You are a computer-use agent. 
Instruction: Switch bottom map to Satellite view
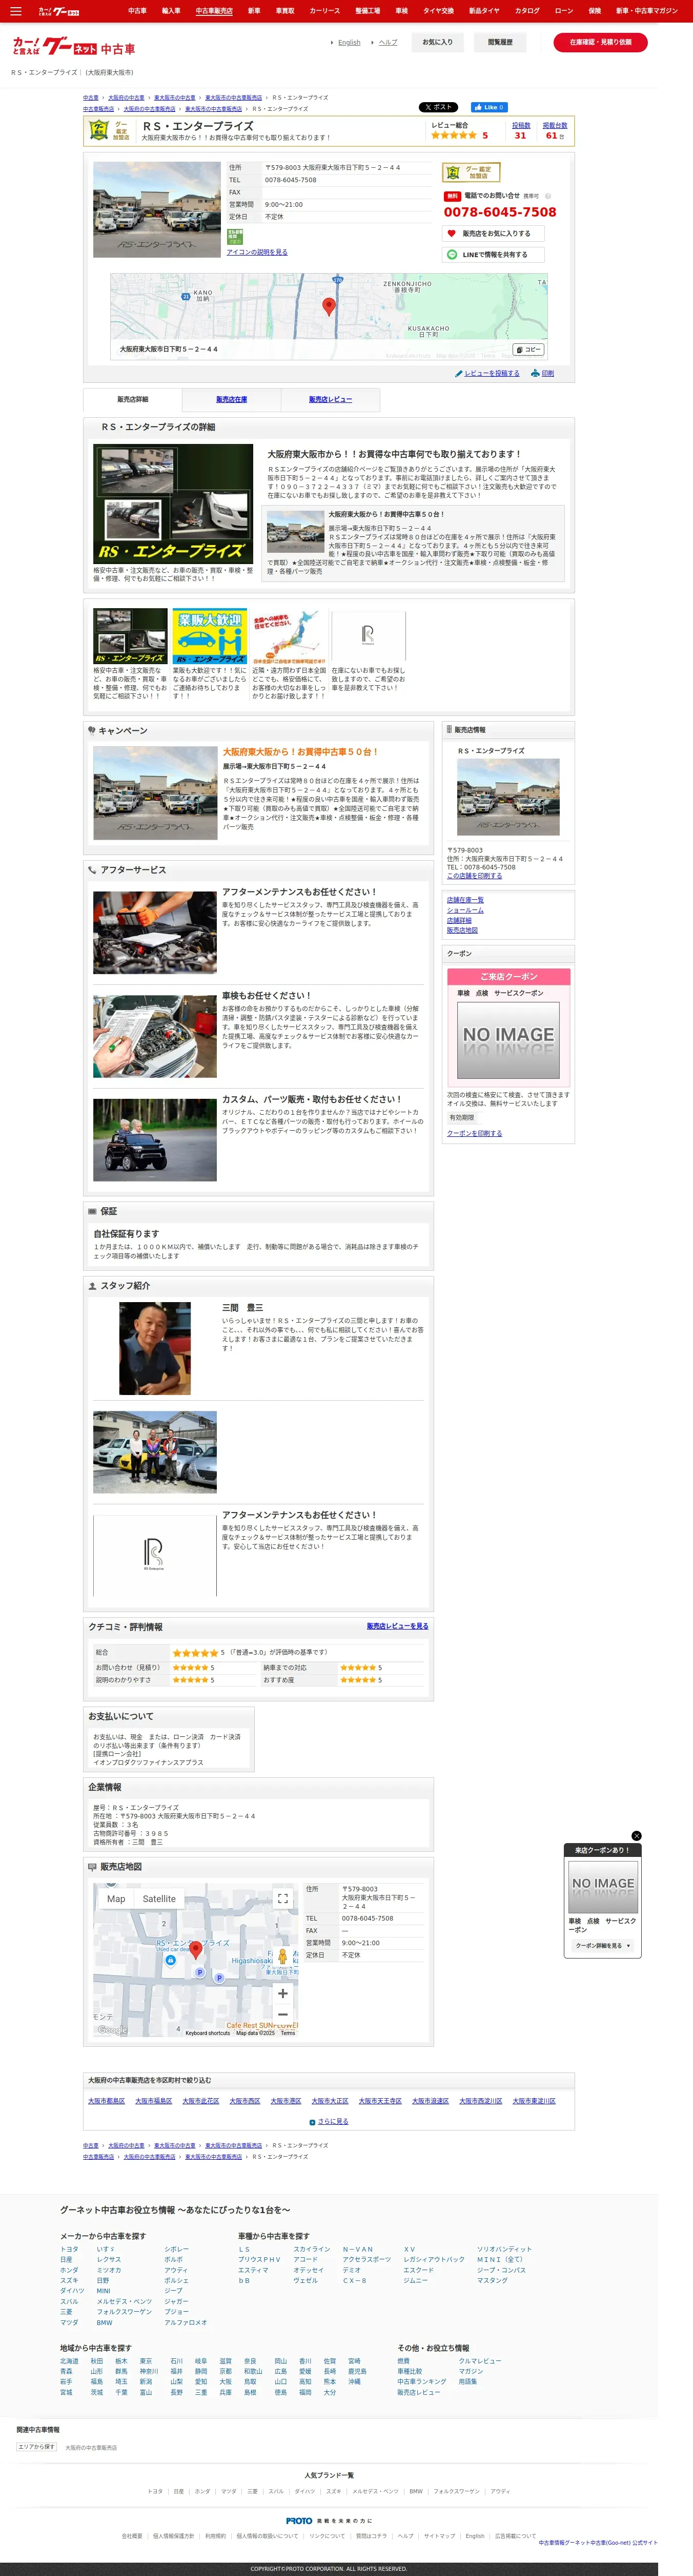159,1899
